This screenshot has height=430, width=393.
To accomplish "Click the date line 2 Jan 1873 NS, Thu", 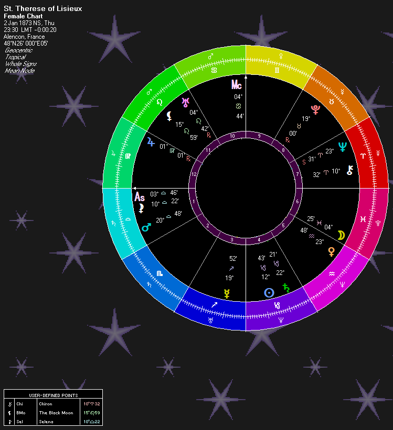I will (x=29, y=23).
